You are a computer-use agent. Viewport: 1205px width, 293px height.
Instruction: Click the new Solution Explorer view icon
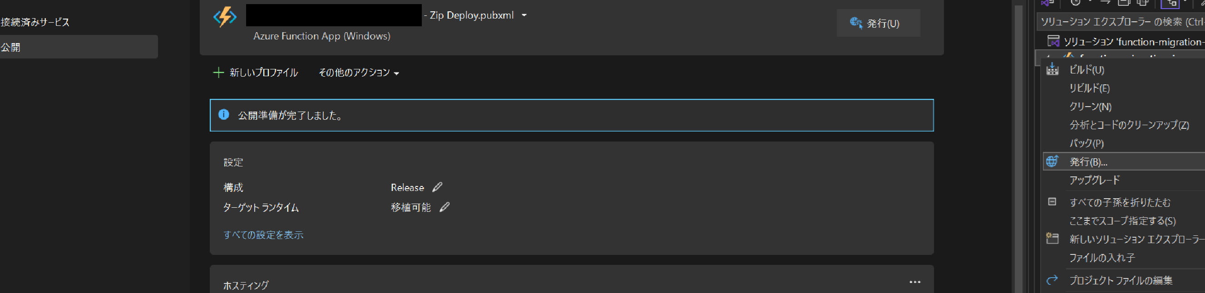coord(1052,239)
